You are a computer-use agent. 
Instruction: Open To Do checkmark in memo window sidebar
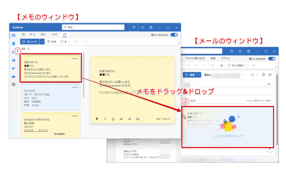click(x=13, y=68)
